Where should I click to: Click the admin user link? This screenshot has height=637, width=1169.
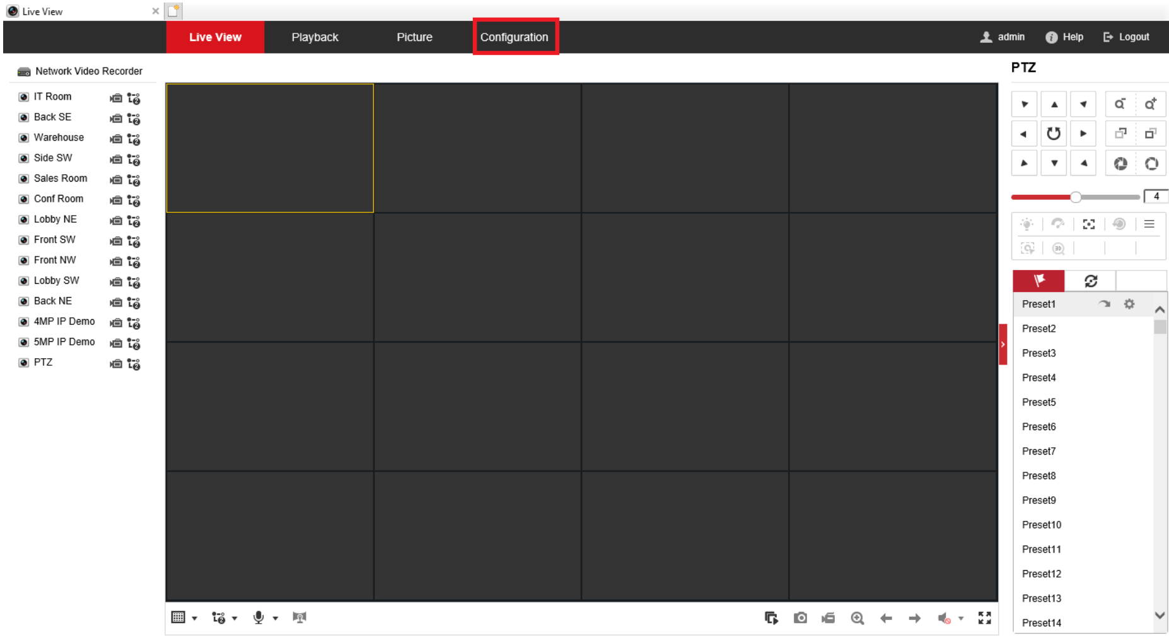click(1003, 37)
